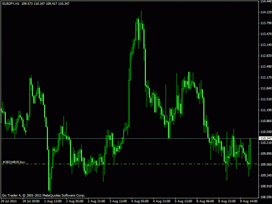Click the 114.120 price scale label
The width and height of the screenshot is (272, 204).
coord(266,12)
